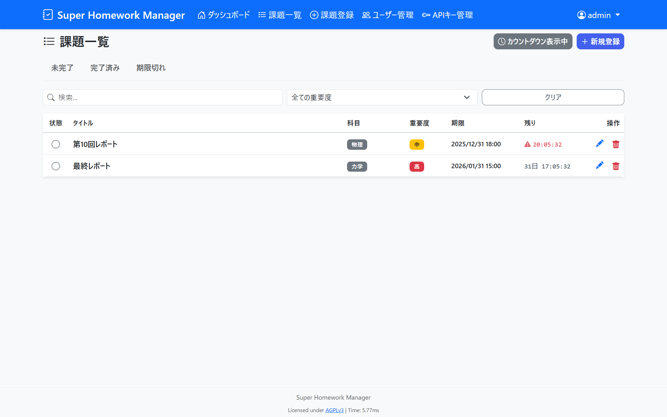Viewport: 667px width, 417px height.
Task: Click the list icon beside 課題一覧 heading
Action: [49, 42]
